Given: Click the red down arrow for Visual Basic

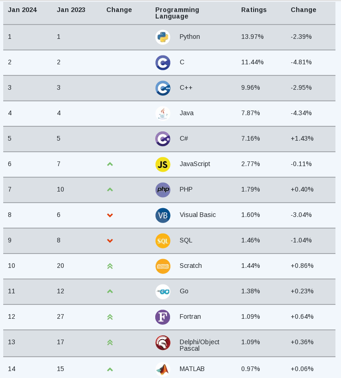Looking at the screenshot, I should [x=110, y=215].
